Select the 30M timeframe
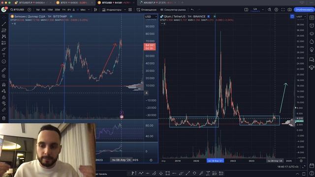The width and height of the screenshot is (315, 177). (x=57, y=10)
